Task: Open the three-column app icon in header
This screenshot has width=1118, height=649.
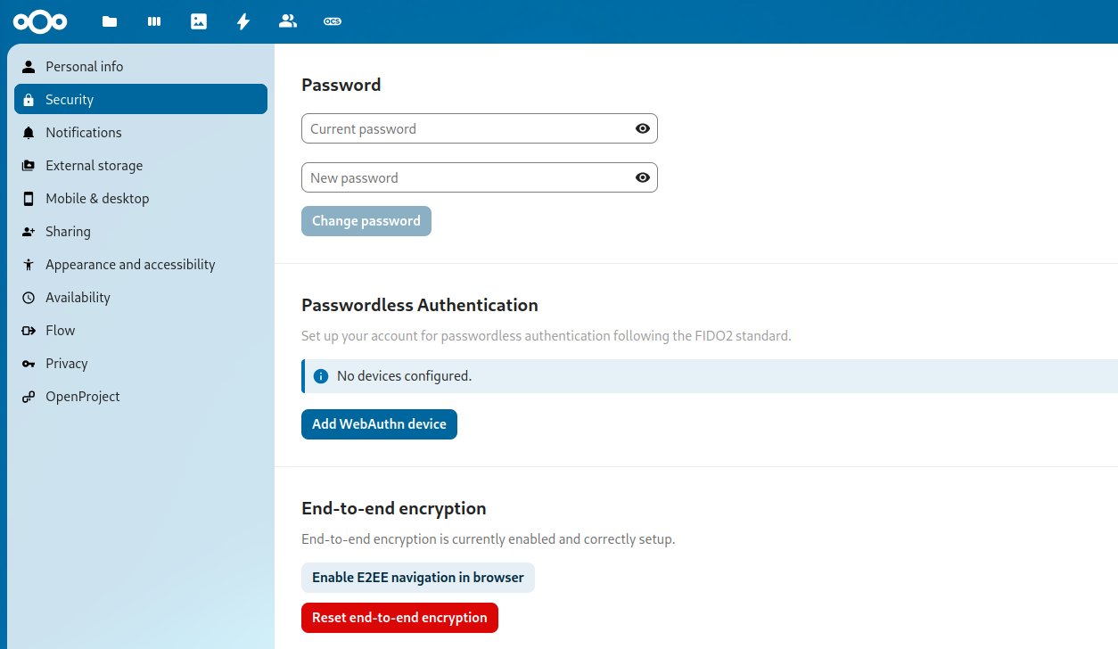Action: (x=154, y=21)
